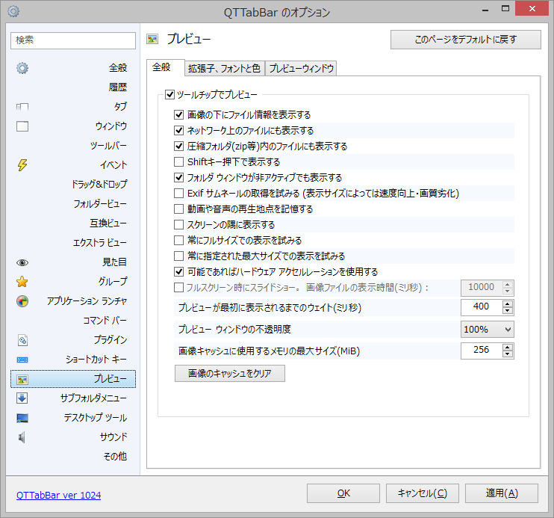
Task: Click the star icon for グループ
Action: coord(22,282)
